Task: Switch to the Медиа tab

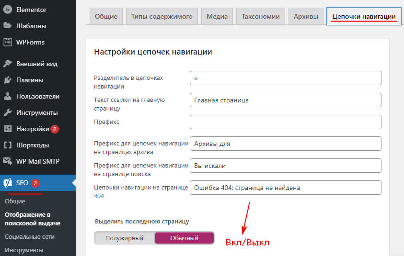Action: [217, 16]
